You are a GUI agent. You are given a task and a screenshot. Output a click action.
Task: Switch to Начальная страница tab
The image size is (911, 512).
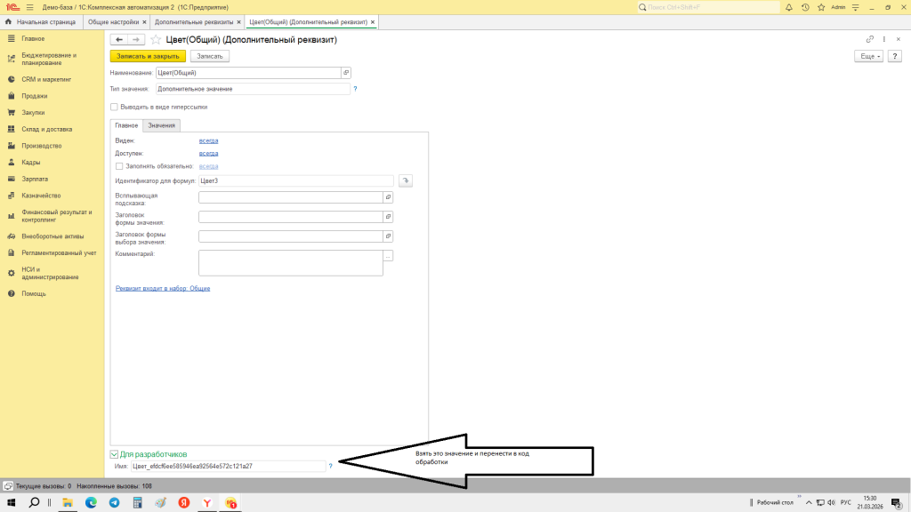[x=41, y=22]
